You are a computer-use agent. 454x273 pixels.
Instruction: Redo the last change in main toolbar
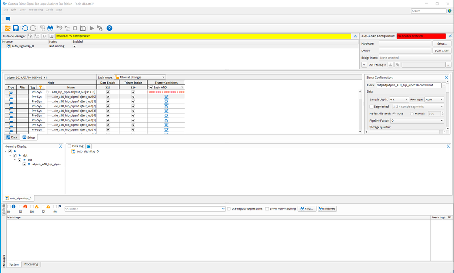(x=33, y=28)
